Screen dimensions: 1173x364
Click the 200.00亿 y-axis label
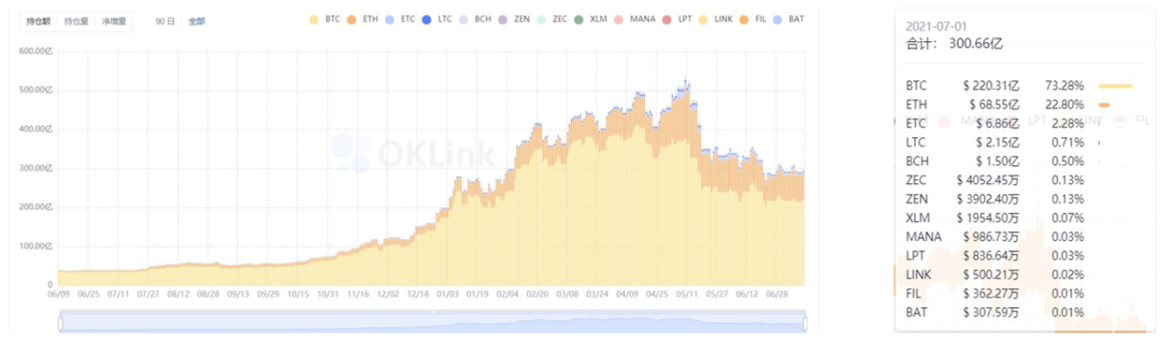coord(36,207)
